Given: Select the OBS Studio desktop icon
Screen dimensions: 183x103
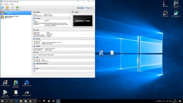Looking at the screenshot, I should click(x=165, y=14).
